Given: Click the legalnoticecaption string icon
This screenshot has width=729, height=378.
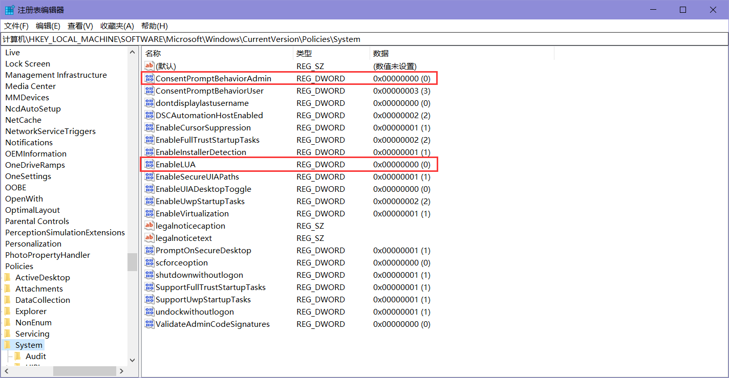Looking at the screenshot, I should click(x=149, y=226).
